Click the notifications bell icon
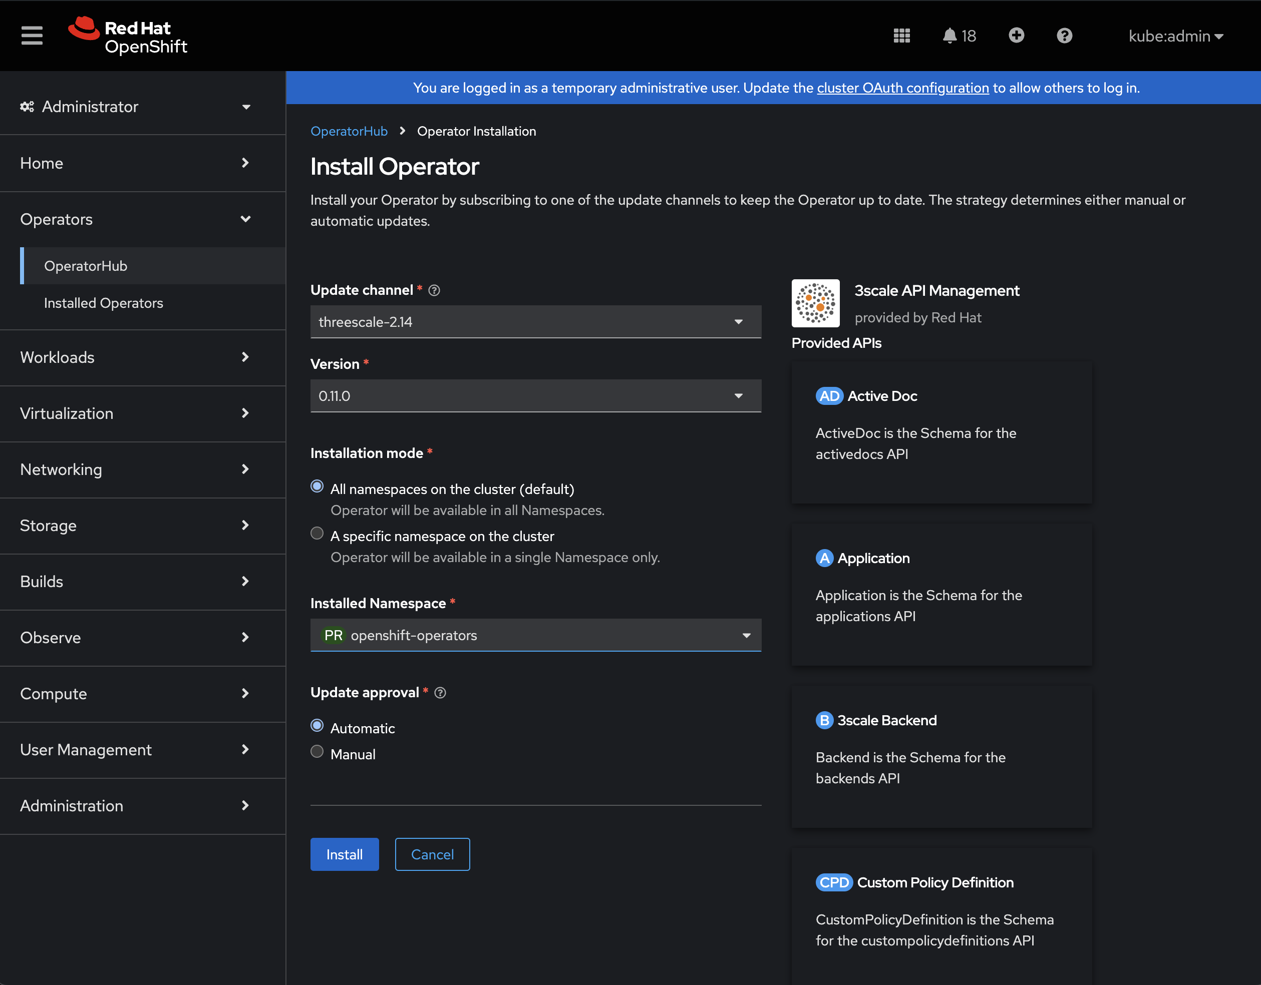This screenshot has width=1261, height=985. [x=949, y=36]
